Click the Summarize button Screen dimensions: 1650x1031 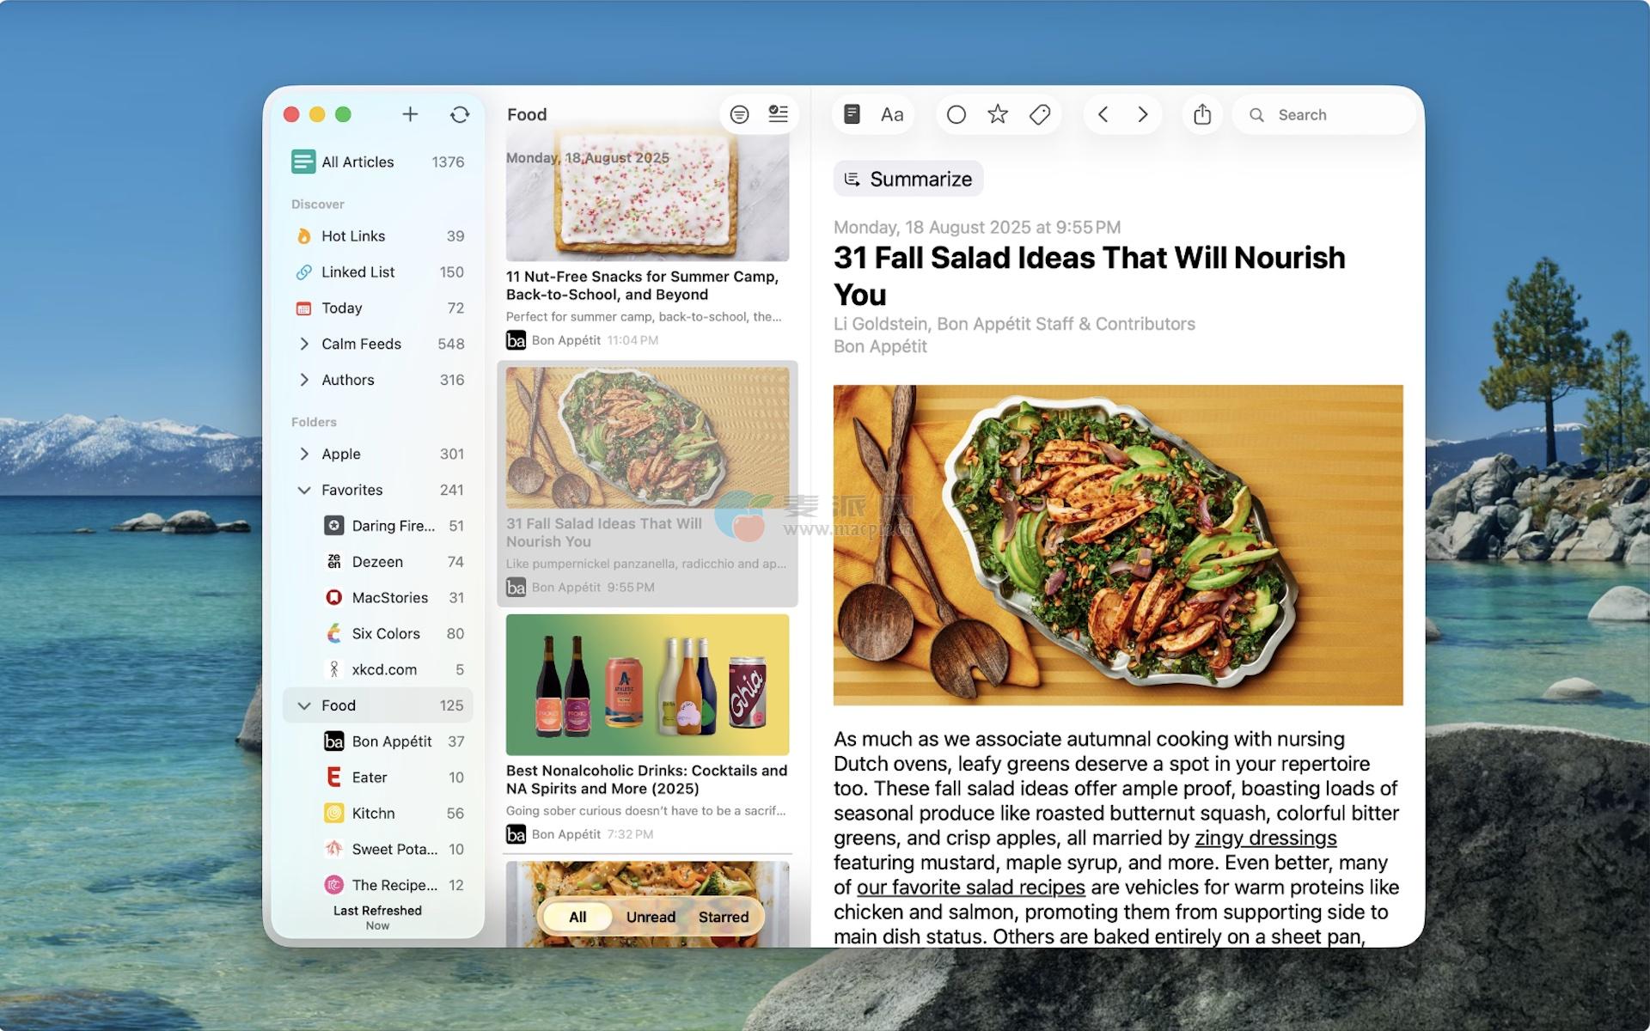[908, 179]
